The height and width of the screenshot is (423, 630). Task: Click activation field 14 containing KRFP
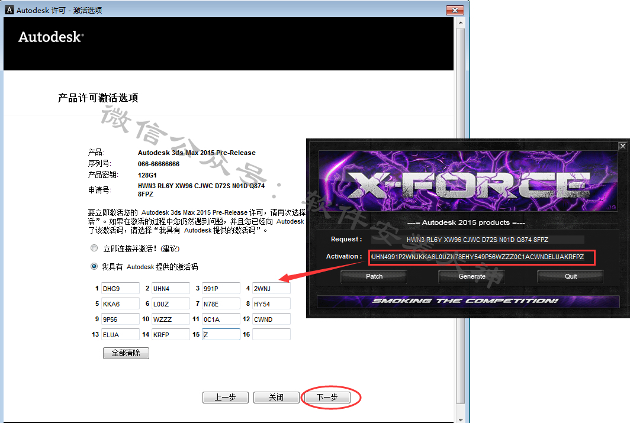tap(171, 334)
